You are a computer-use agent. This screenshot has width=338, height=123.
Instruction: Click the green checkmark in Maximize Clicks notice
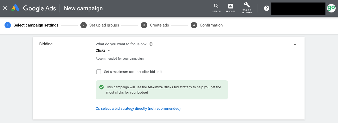pyautogui.click(x=101, y=87)
